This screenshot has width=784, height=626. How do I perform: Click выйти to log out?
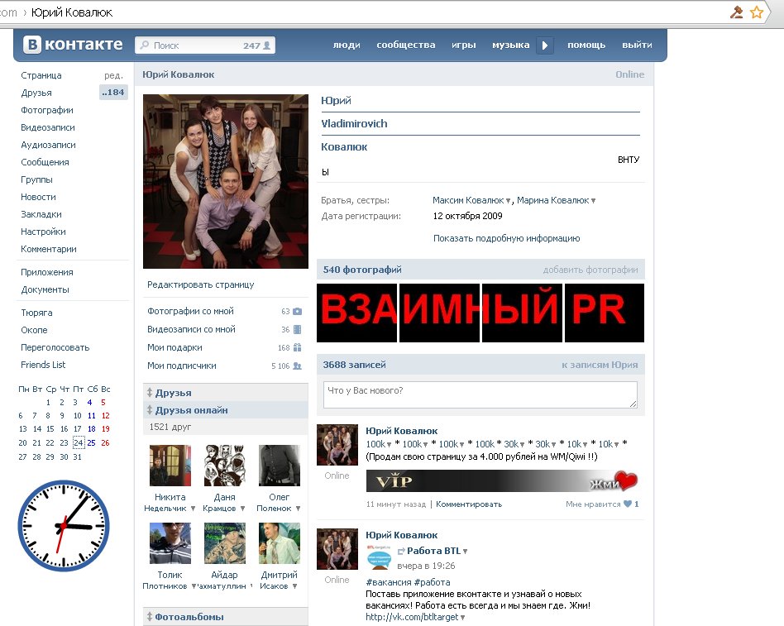(x=637, y=45)
